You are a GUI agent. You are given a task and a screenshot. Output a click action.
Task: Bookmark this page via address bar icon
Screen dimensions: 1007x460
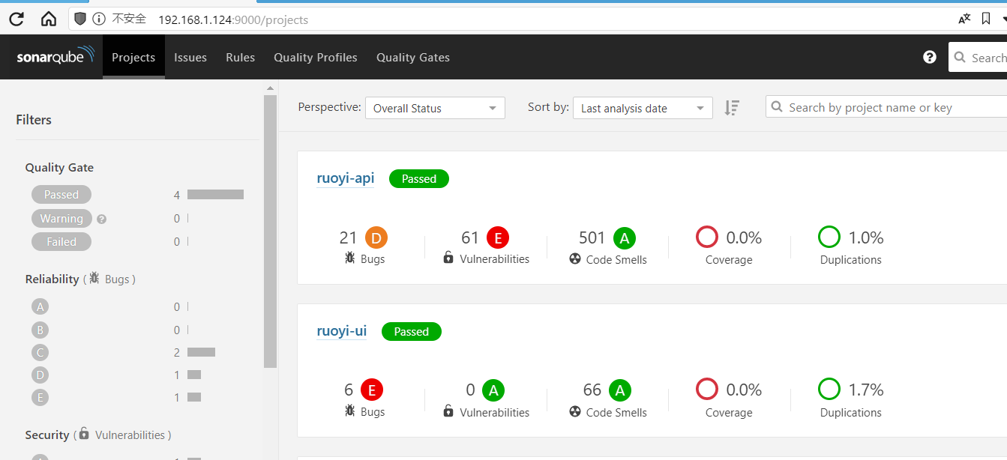tap(986, 19)
